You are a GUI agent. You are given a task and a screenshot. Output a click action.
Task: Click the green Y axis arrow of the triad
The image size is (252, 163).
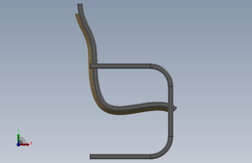[19, 138]
